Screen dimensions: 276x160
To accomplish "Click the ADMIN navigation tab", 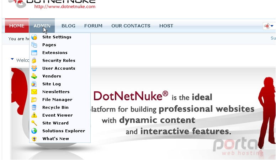I will 42,26.
